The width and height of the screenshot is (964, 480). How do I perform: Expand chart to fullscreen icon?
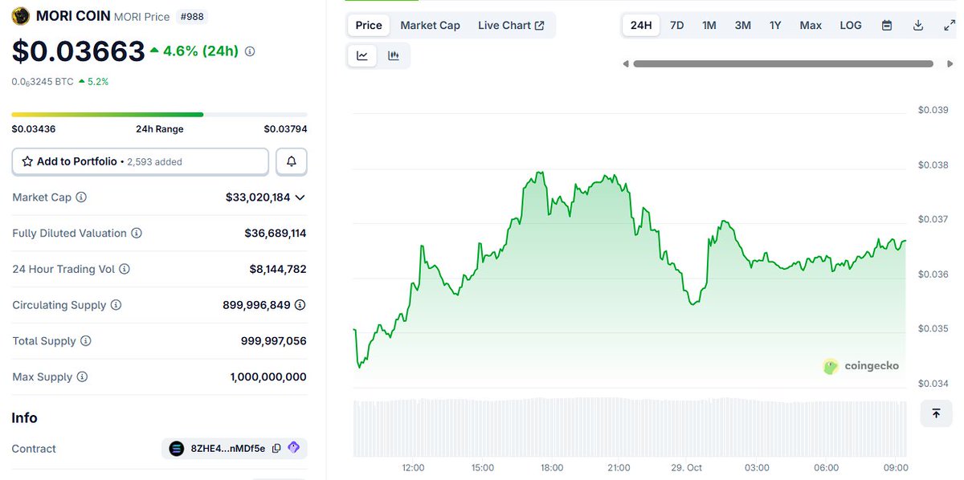point(949,26)
